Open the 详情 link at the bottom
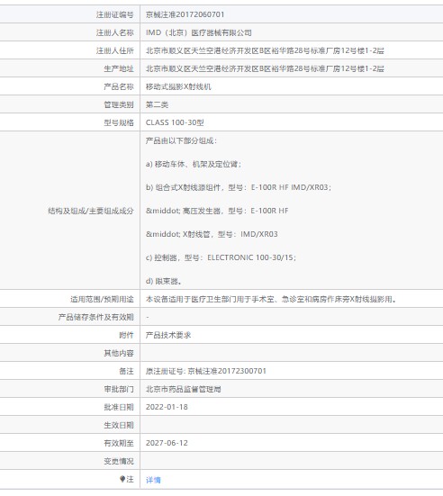This screenshot has height=496, width=443. pos(153,480)
